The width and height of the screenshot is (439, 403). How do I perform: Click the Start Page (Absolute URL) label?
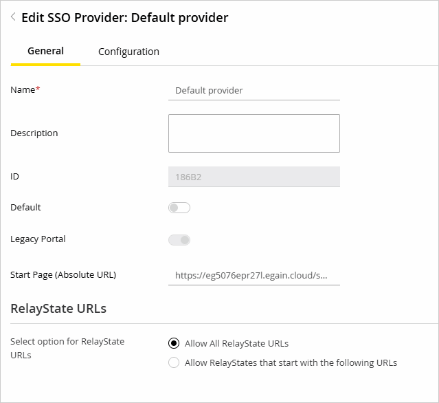(x=63, y=274)
